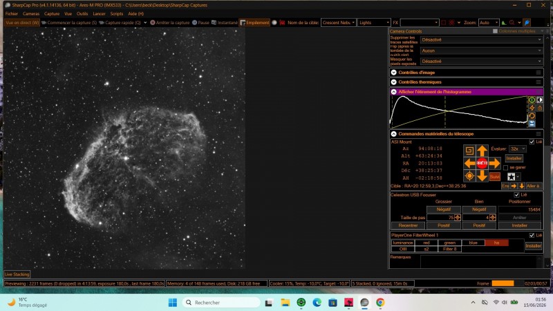Screen dimensions: 553x311
Task: Open the Crescent Nebula target name dropdown
Action: click(338, 23)
